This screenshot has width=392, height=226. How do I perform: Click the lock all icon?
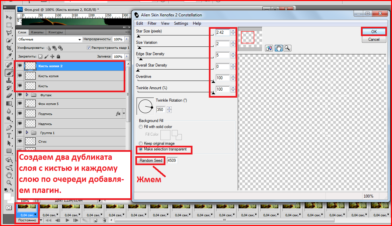[x=58, y=56]
